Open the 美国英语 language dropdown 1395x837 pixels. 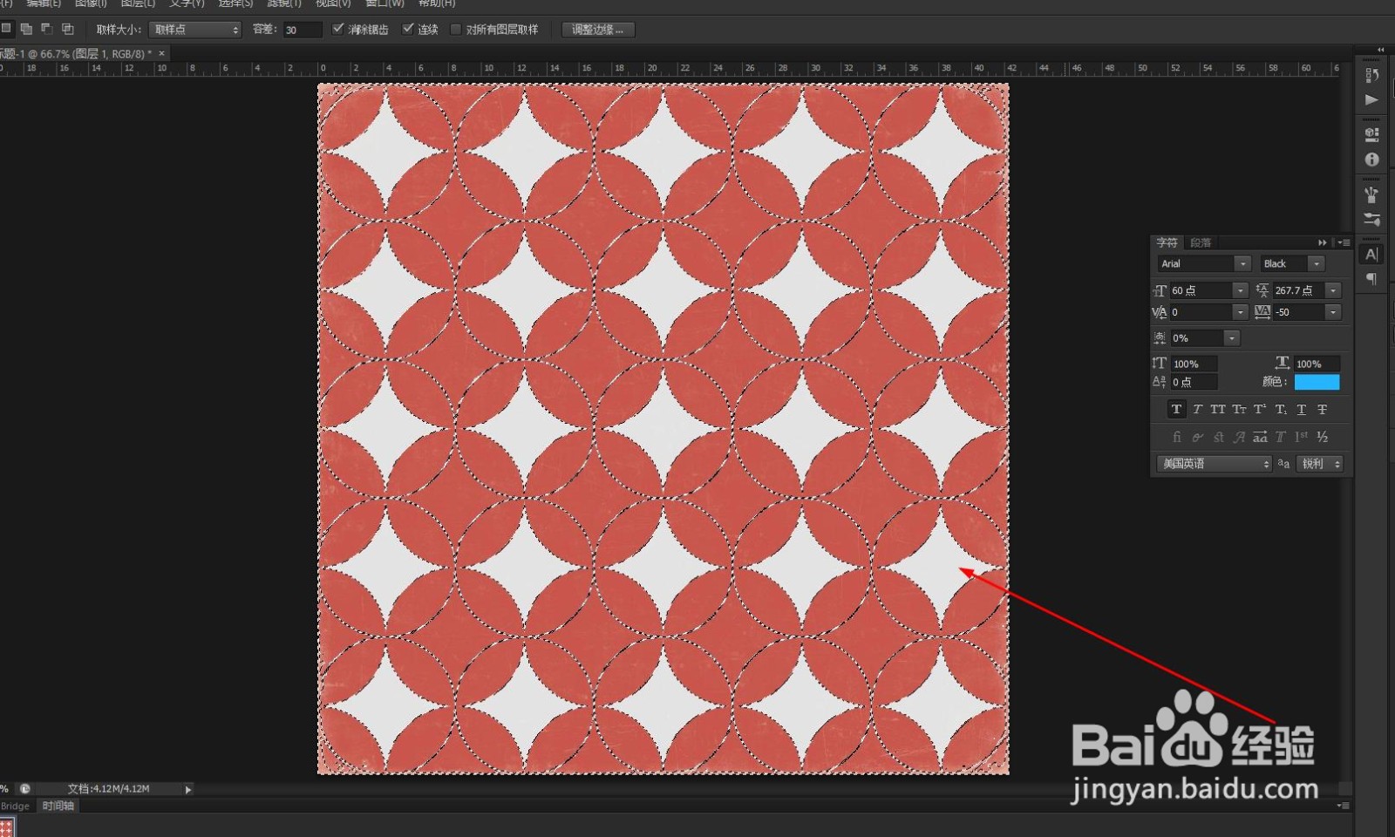pyautogui.click(x=1214, y=464)
